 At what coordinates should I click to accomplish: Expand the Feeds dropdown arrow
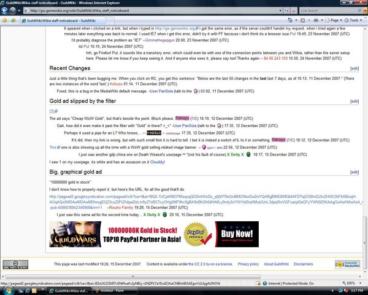309,20
